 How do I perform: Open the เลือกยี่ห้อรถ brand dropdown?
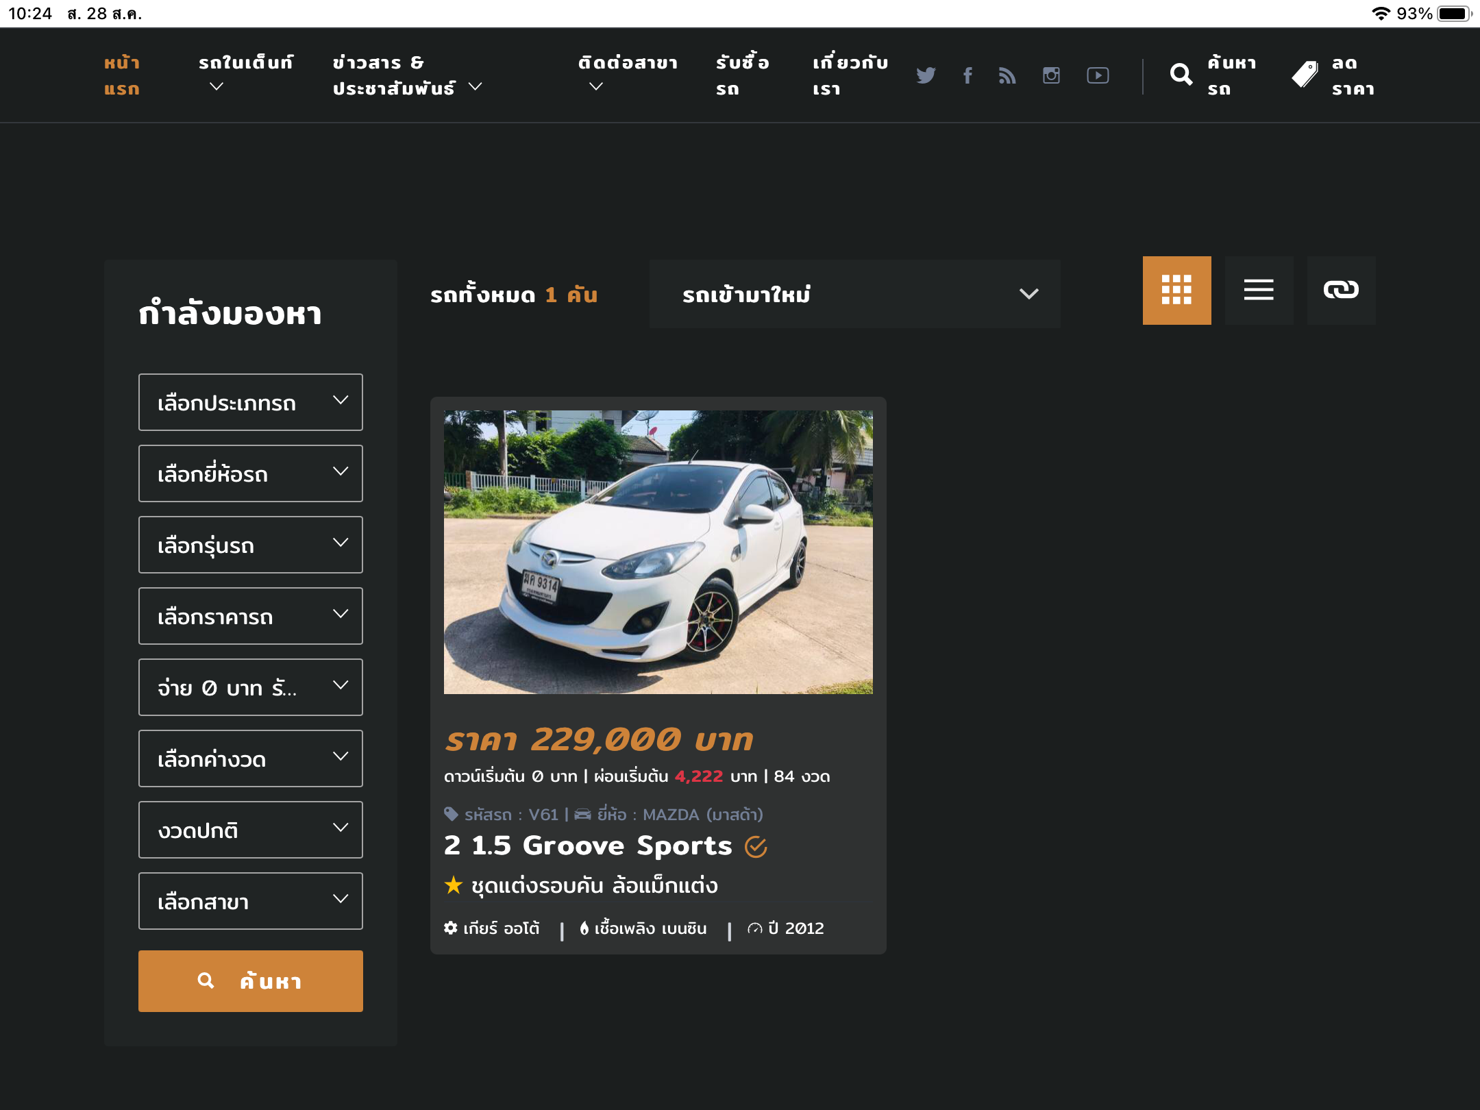pyautogui.click(x=251, y=473)
